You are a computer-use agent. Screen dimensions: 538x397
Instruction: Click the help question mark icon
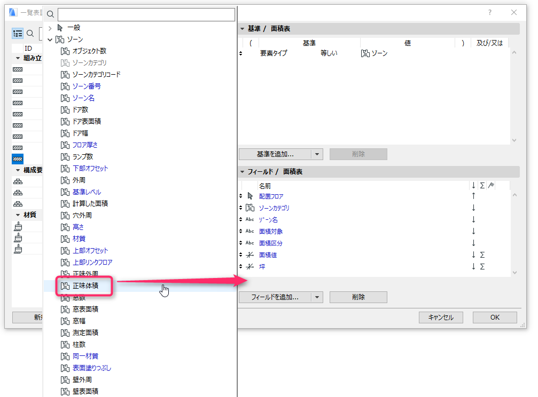coord(489,12)
